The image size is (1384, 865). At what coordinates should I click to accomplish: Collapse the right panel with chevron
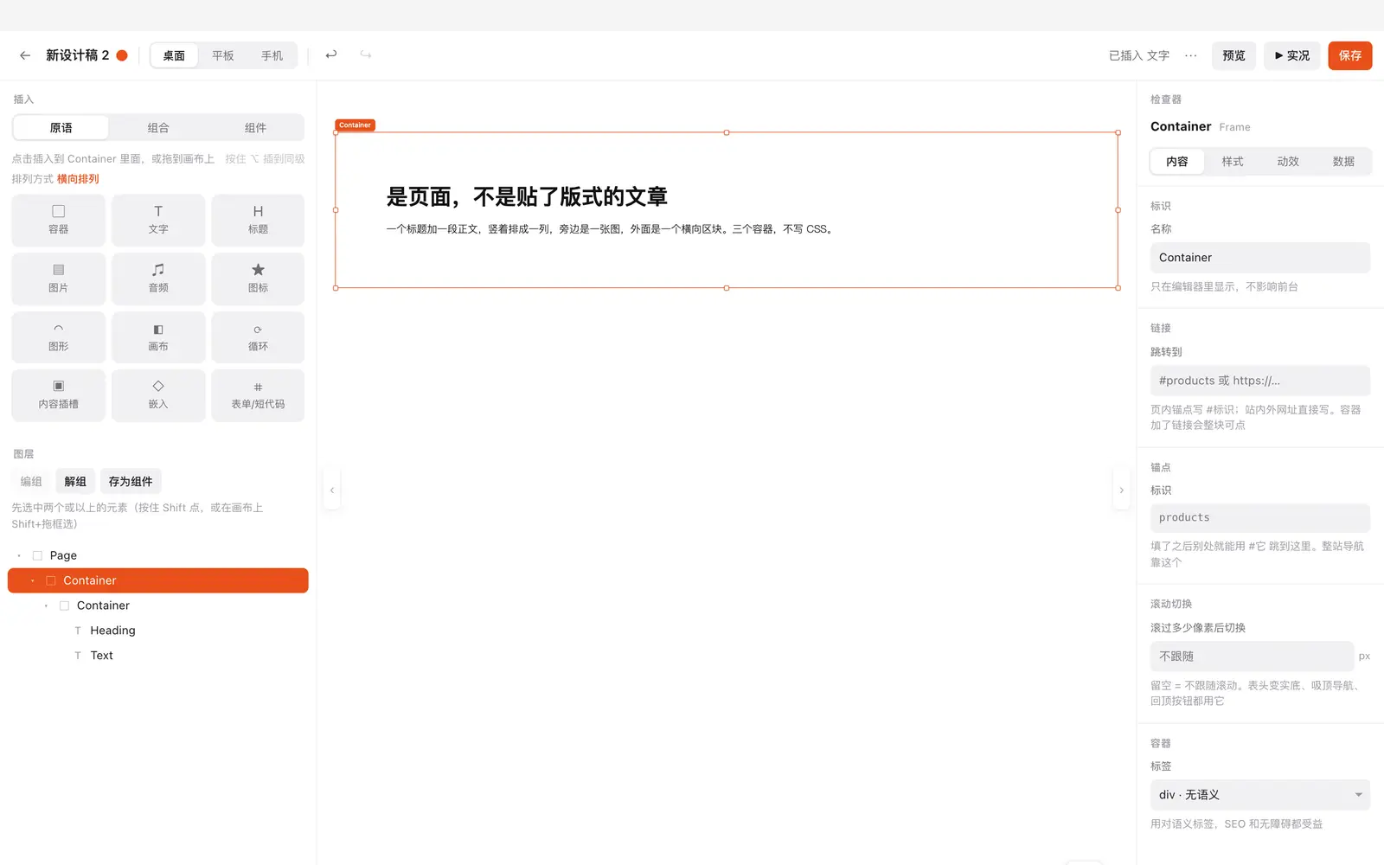tap(1122, 490)
